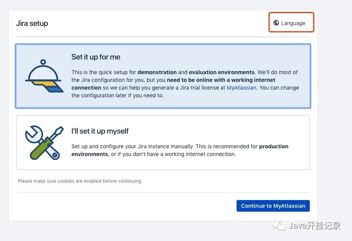Click the "Set it up for me" heading
The width and height of the screenshot is (352, 241).
pos(96,57)
